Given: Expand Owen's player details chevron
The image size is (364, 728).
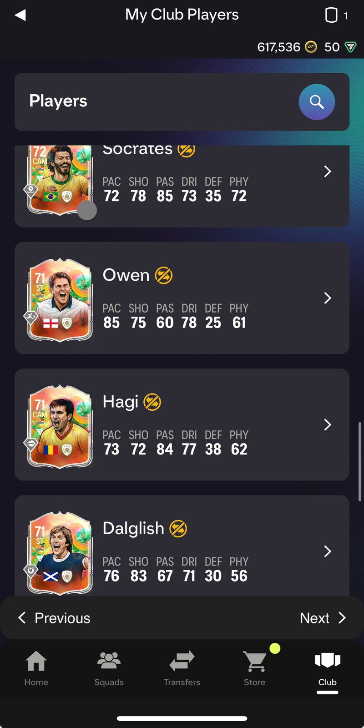Looking at the screenshot, I should (328, 298).
